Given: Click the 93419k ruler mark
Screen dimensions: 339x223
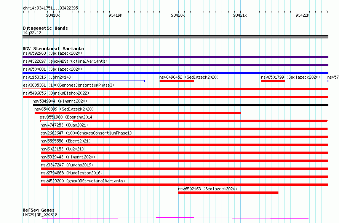Looking at the screenshot, I should coord(115,15).
